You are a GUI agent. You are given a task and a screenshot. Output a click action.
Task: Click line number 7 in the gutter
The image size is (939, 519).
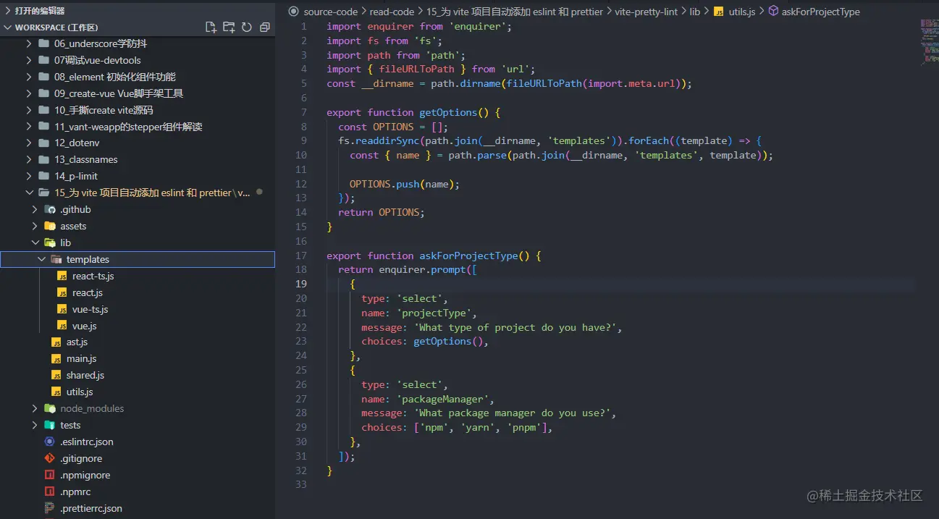304,112
